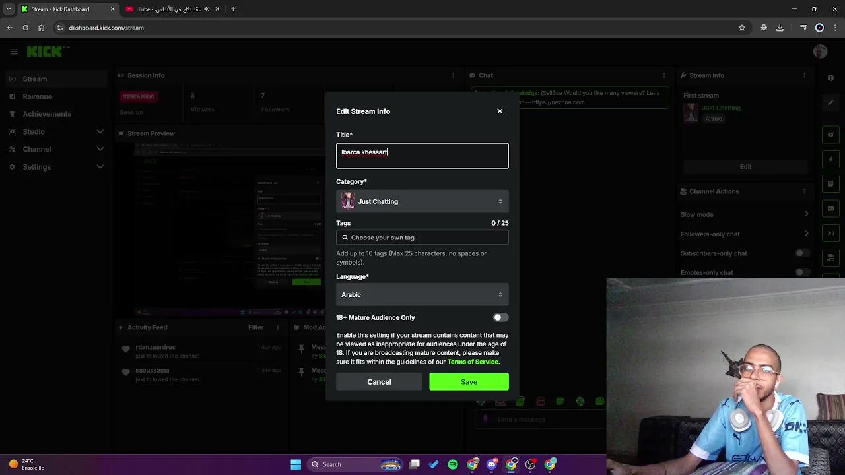This screenshot has width=845, height=475.
Task: Open the Language dropdown showing Arabic
Action: (x=422, y=294)
